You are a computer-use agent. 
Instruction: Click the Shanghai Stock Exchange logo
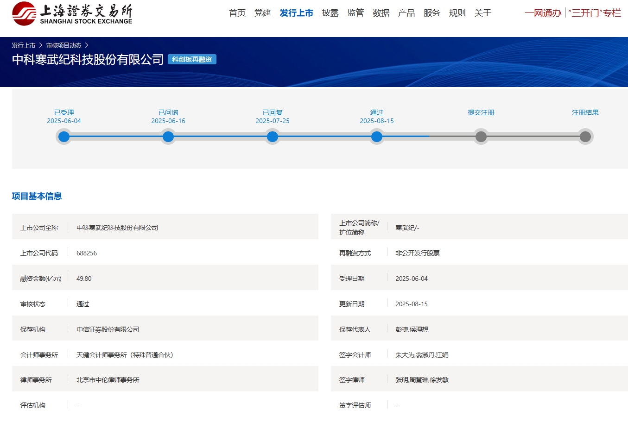tap(72, 13)
